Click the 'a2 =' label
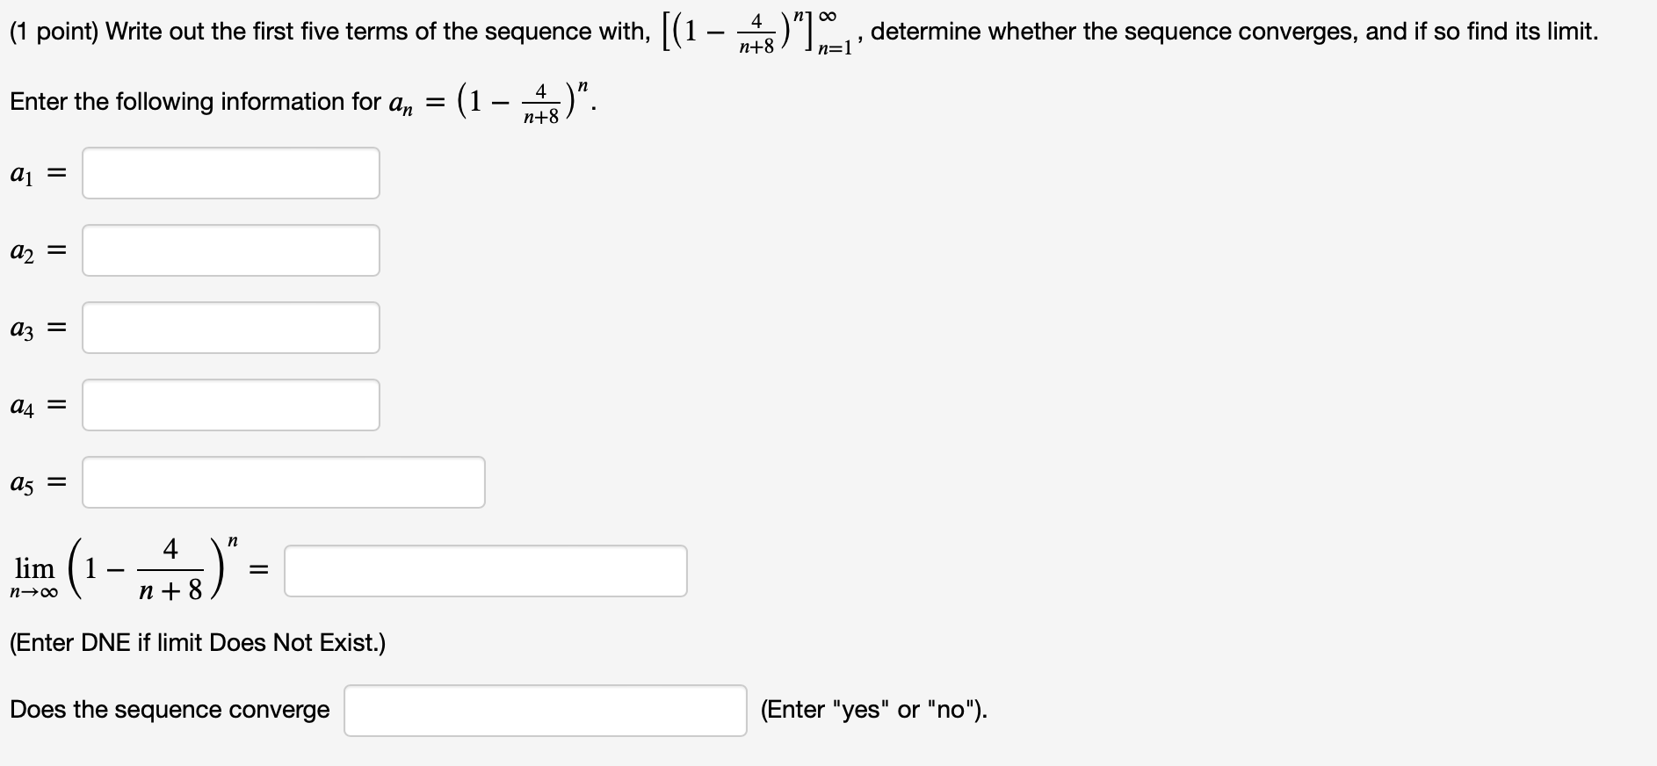 click(38, 251)
